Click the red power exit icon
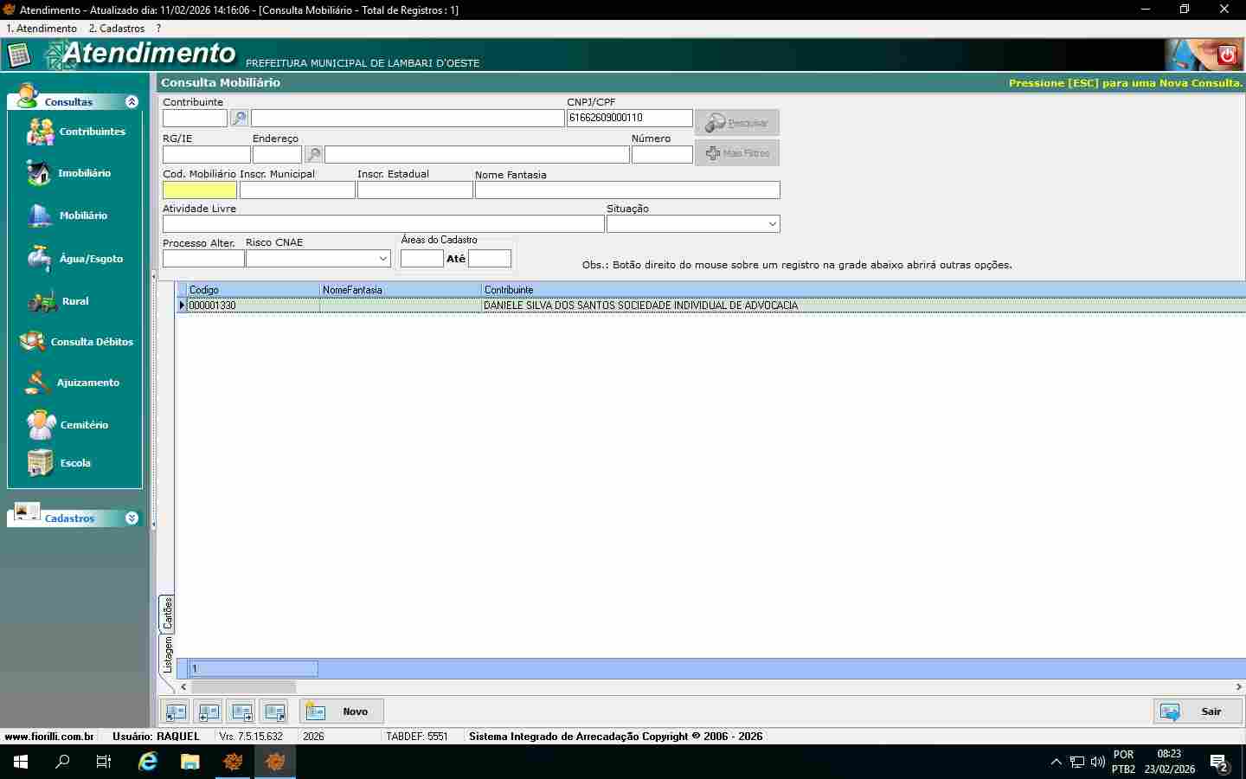The height and width of the screenshot is (779, 1246). tap(1226, 55)
